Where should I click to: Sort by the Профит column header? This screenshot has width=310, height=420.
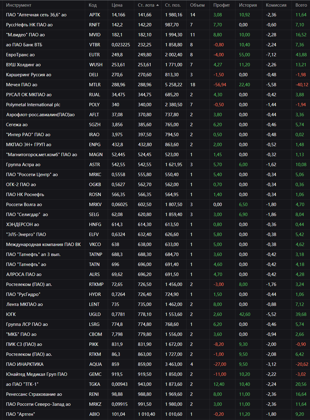point(222,5)
